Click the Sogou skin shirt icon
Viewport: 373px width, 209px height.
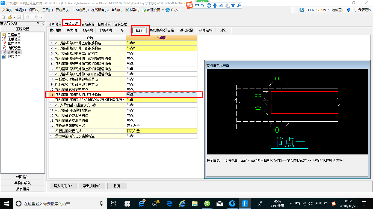[233, 5]
